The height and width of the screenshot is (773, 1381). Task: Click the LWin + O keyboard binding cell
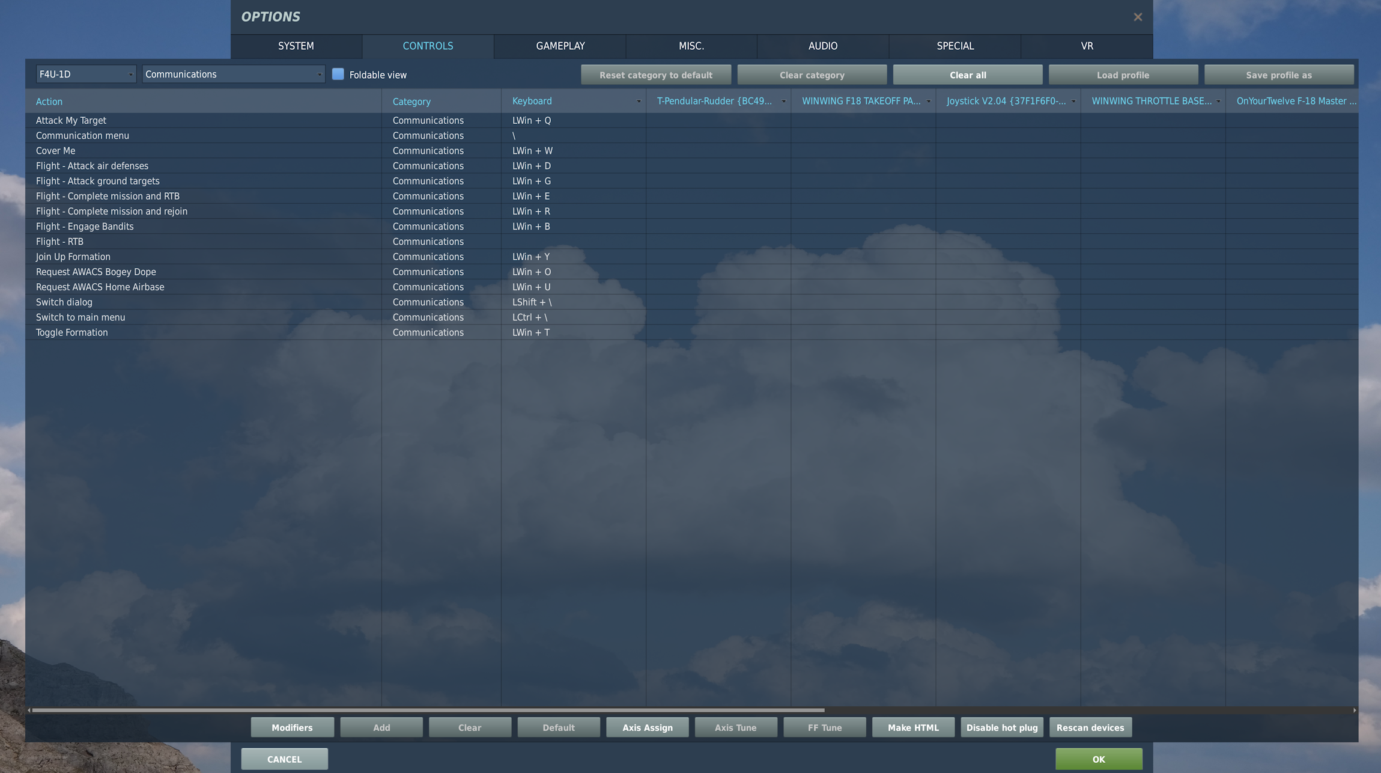point(574,272)
